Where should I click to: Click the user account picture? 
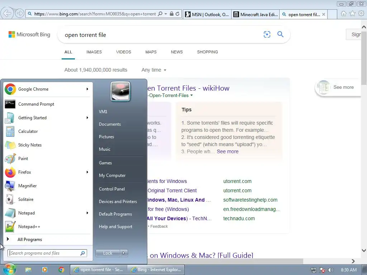click(x=120, y=91)
